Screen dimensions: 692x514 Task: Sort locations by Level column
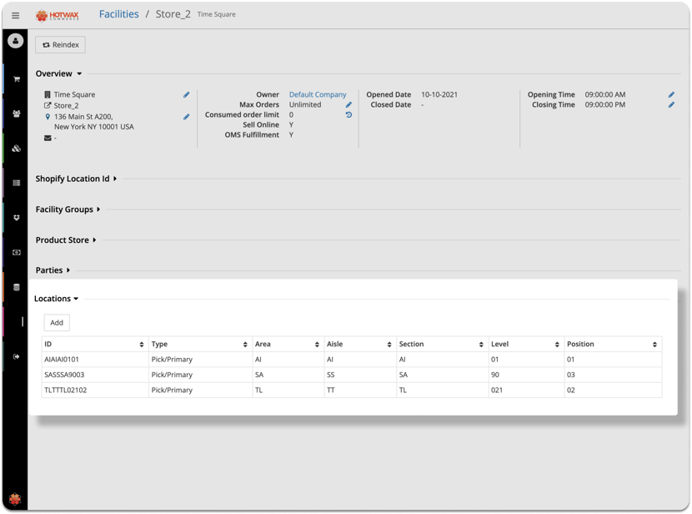(557, 345)
